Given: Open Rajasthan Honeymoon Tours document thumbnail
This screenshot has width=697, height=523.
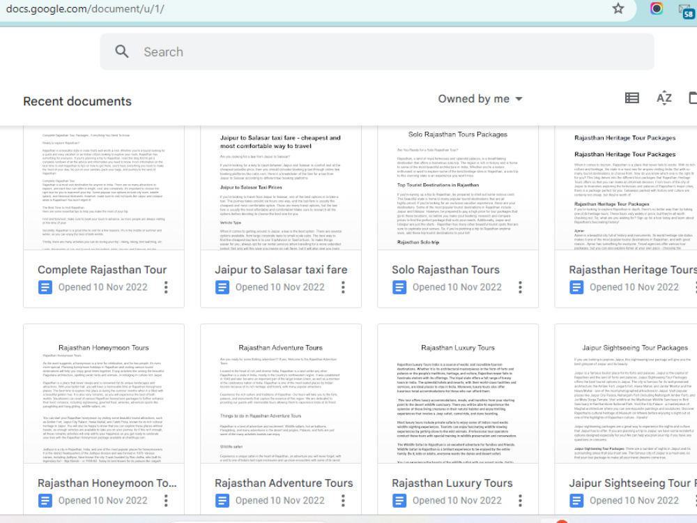Looking at the screenshot, I should coord(104,393).
